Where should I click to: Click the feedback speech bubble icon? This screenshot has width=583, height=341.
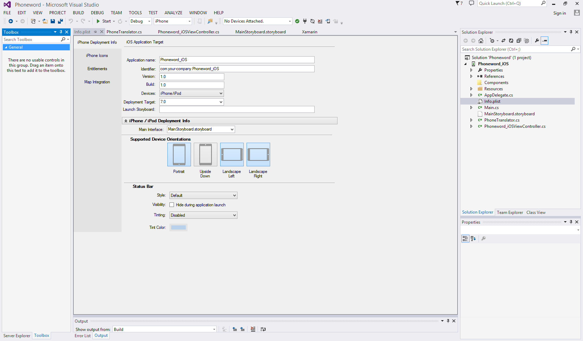(471, 3)
